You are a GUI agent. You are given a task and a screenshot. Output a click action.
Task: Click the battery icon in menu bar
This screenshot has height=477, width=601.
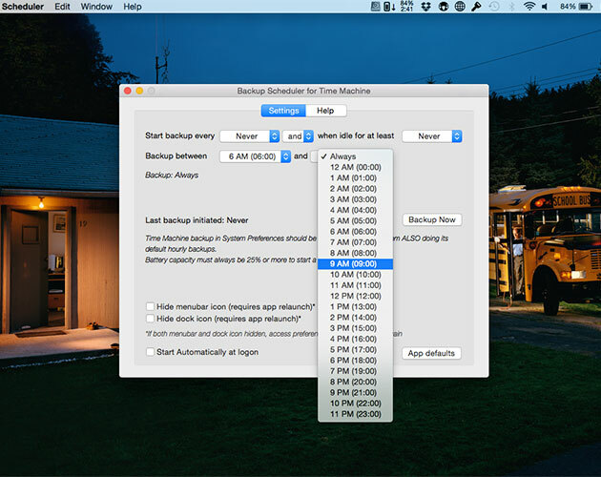(x=583, y=7)
